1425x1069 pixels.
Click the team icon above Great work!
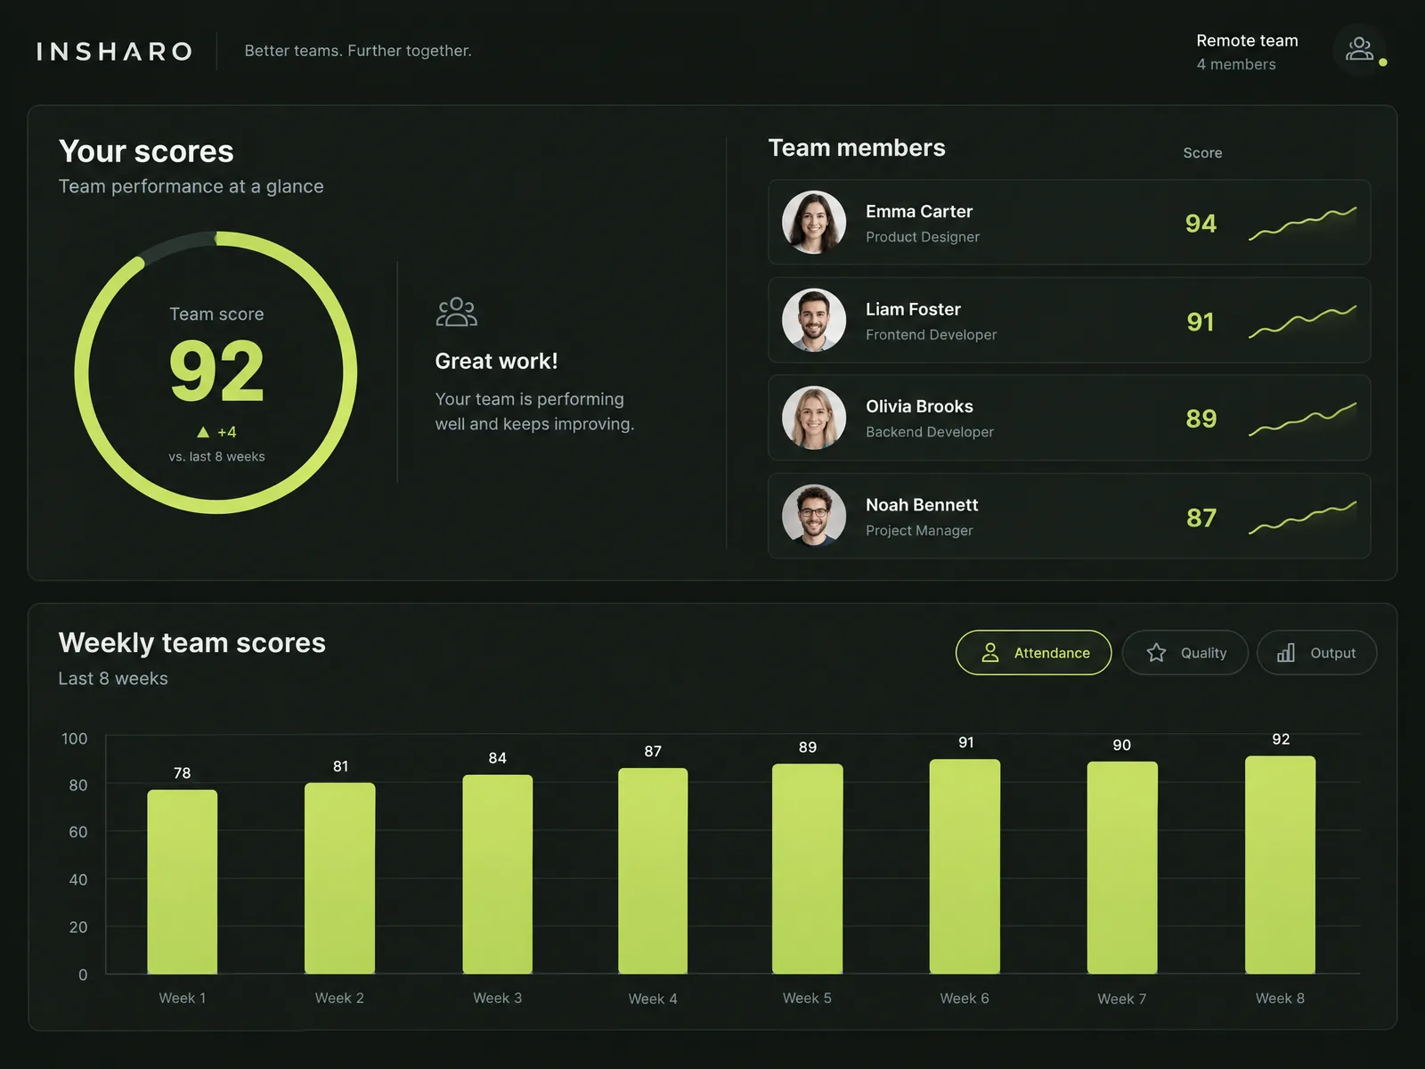(457, 312)
